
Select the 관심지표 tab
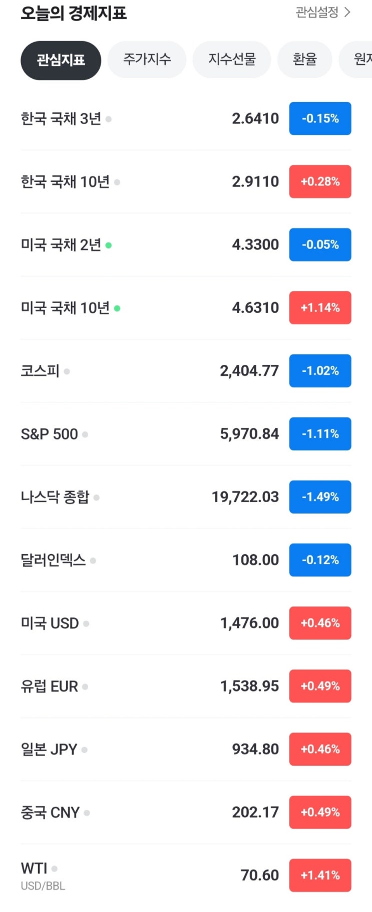tap(61, 60)
